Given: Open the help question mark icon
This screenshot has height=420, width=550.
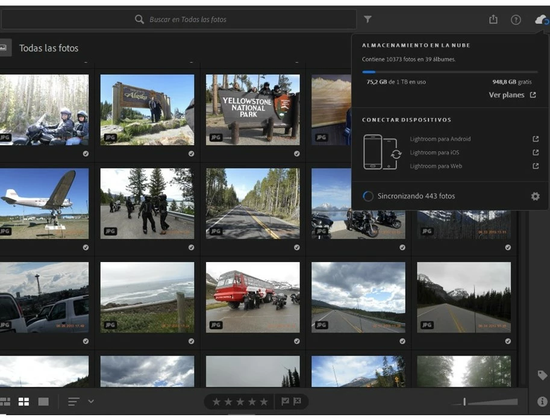Looking at the screenshot, I should tap(516, 20).
